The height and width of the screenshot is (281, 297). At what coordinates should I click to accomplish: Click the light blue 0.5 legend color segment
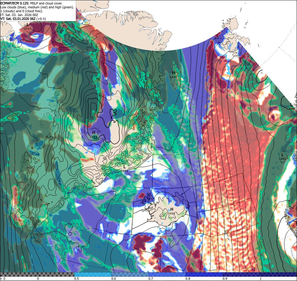tap(93, 274)
